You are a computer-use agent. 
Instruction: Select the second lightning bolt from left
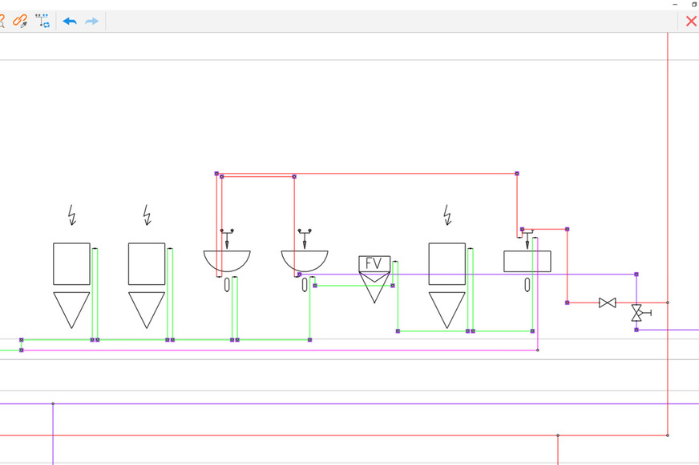[x=147, y=215]
